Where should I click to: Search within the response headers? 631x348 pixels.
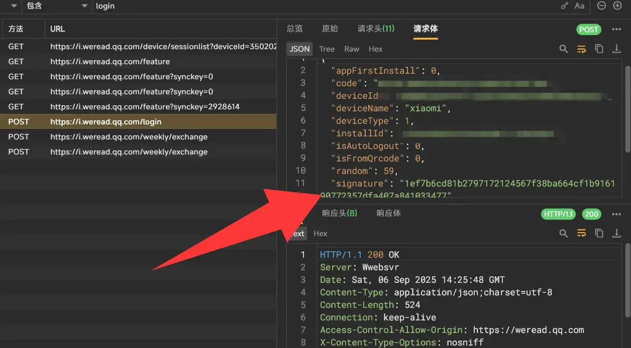click(x=564, y=233)
